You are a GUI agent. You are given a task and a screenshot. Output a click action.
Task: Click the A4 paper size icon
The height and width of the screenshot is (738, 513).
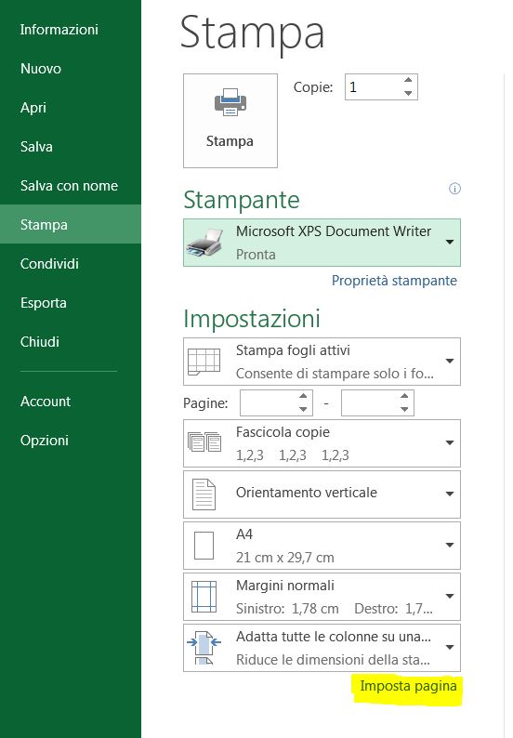(204, 546)
